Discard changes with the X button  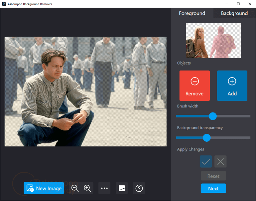[x=220, y=161]
